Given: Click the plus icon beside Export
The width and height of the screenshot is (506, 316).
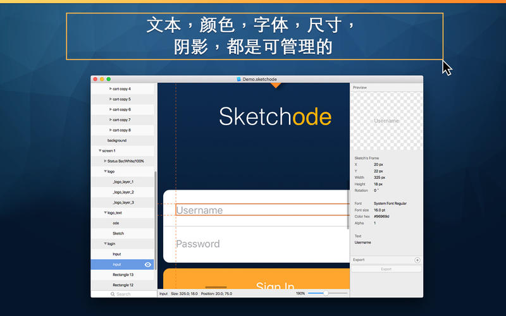Looking at the screenshot, I should click(x=417, y=260).
